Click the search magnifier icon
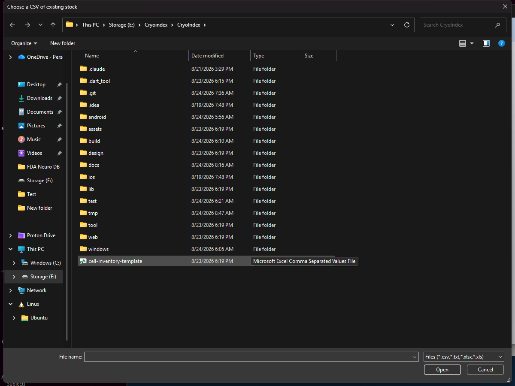Viewport: 515px width, 386px height. click(x=498, y=25)
